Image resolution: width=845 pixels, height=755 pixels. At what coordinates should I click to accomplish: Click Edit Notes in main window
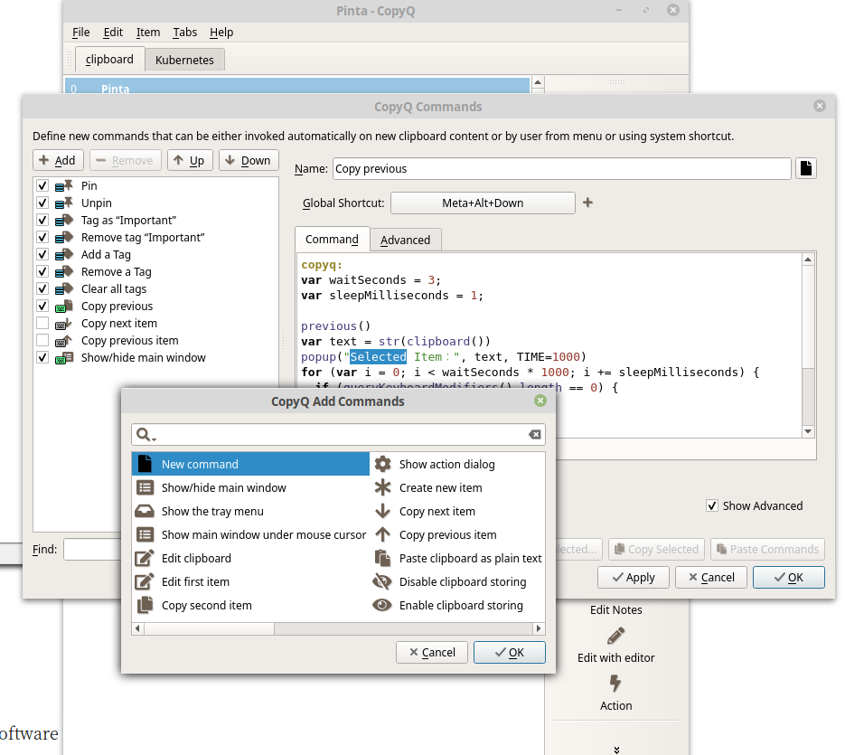[x=616, y=609]
